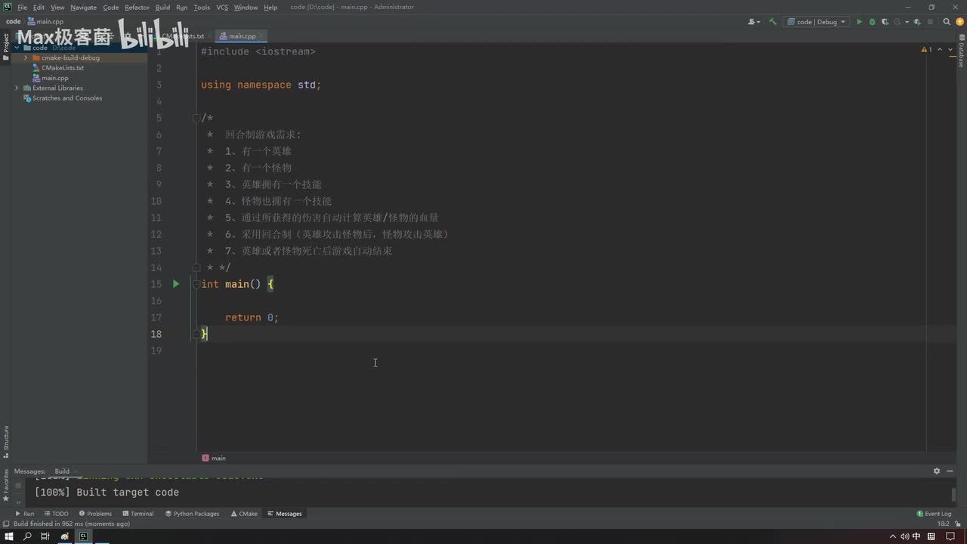Expand the cmake-build-debug folder
Image resolution: width=967 pixels, height=544 pixels.
pos(26,57)
